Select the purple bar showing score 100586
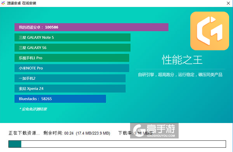The image size is (233, 152). pyautogui.click(x=91, y=27)
